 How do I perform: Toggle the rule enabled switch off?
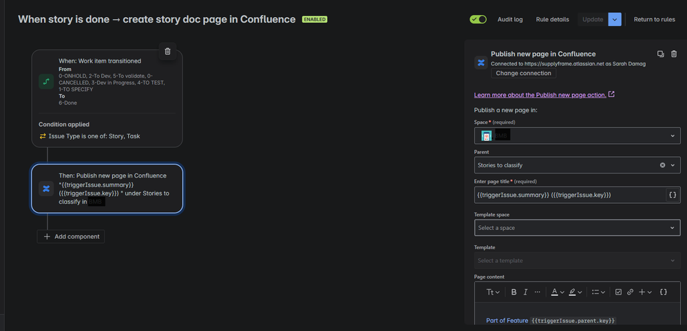[478, 19]
